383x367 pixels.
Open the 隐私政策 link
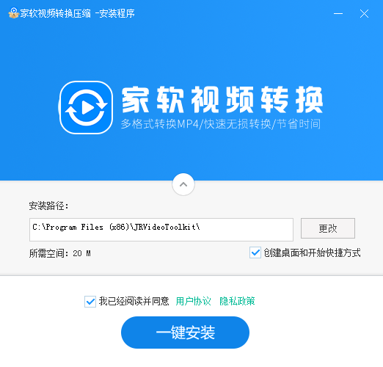[237, 301]
